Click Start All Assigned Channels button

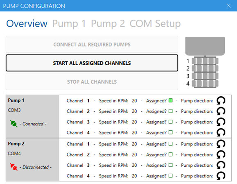[x=92, y=63]
